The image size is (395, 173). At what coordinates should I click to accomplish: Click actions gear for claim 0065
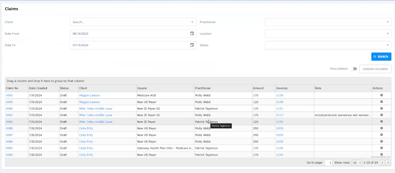point(381,115)
